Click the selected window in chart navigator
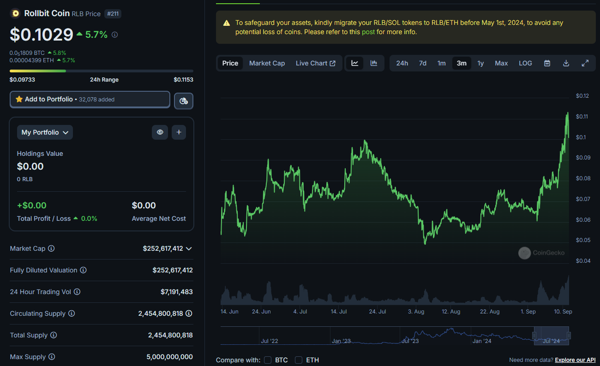Viewport: 600px width, 366px height. point(552,336)
